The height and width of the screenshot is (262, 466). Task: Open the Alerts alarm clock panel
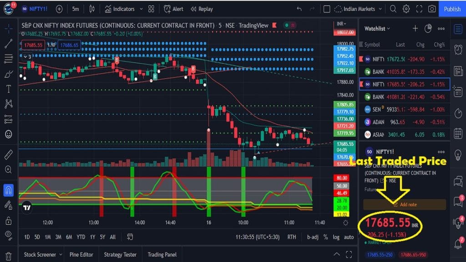pyautogui.click(x=458, y=49)
